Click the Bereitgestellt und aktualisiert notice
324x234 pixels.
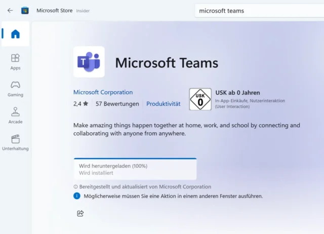145,187
